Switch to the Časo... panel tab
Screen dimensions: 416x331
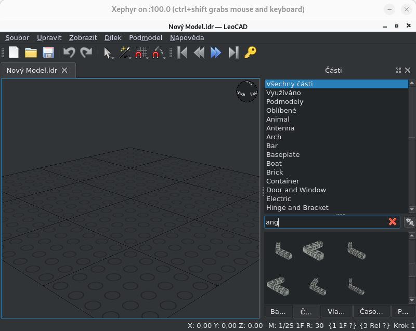(371, 311)
